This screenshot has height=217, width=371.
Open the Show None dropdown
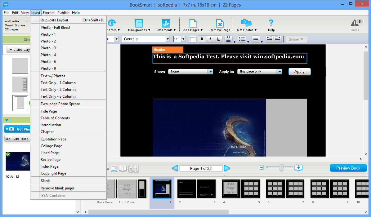(x=190, y=71)
